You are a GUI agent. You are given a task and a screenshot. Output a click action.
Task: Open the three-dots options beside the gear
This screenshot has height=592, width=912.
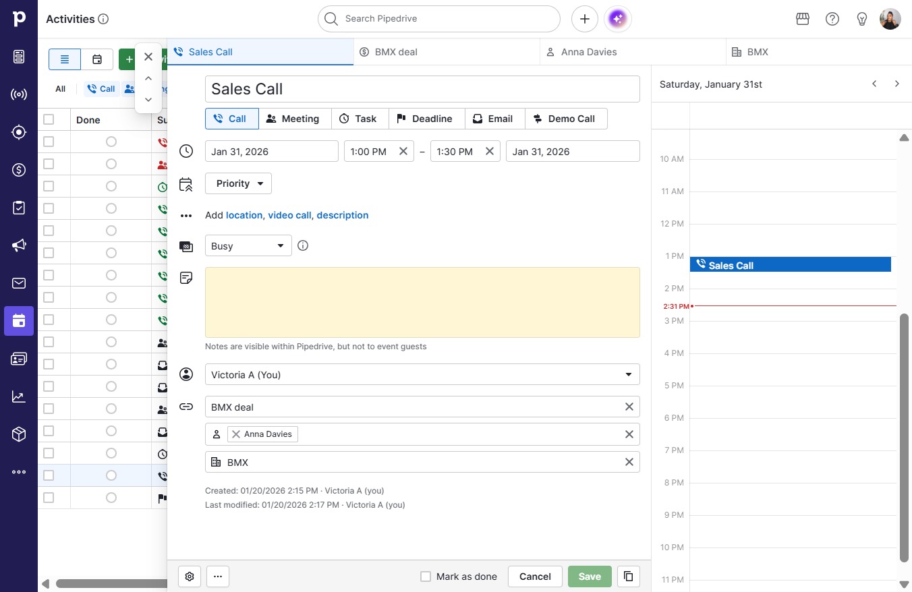[x=218, y=576]
